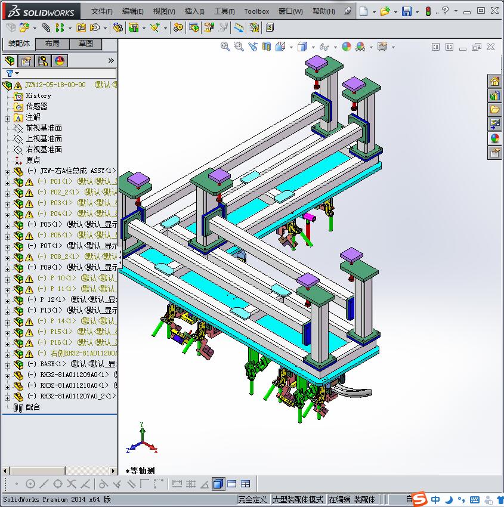Open Appearances sphere icon in the task pane

pos(494,138)
